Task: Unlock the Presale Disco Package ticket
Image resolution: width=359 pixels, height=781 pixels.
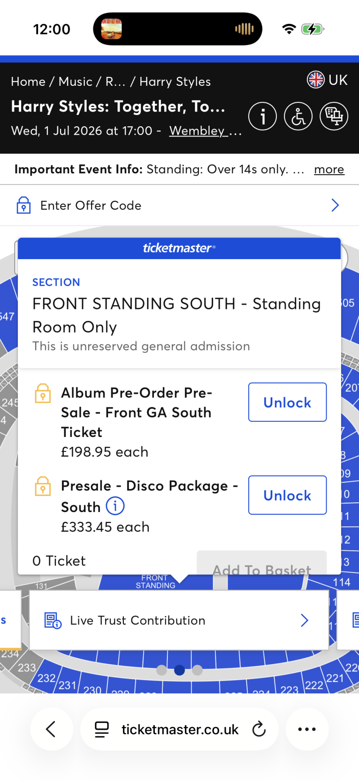Action: pos(287,495)
